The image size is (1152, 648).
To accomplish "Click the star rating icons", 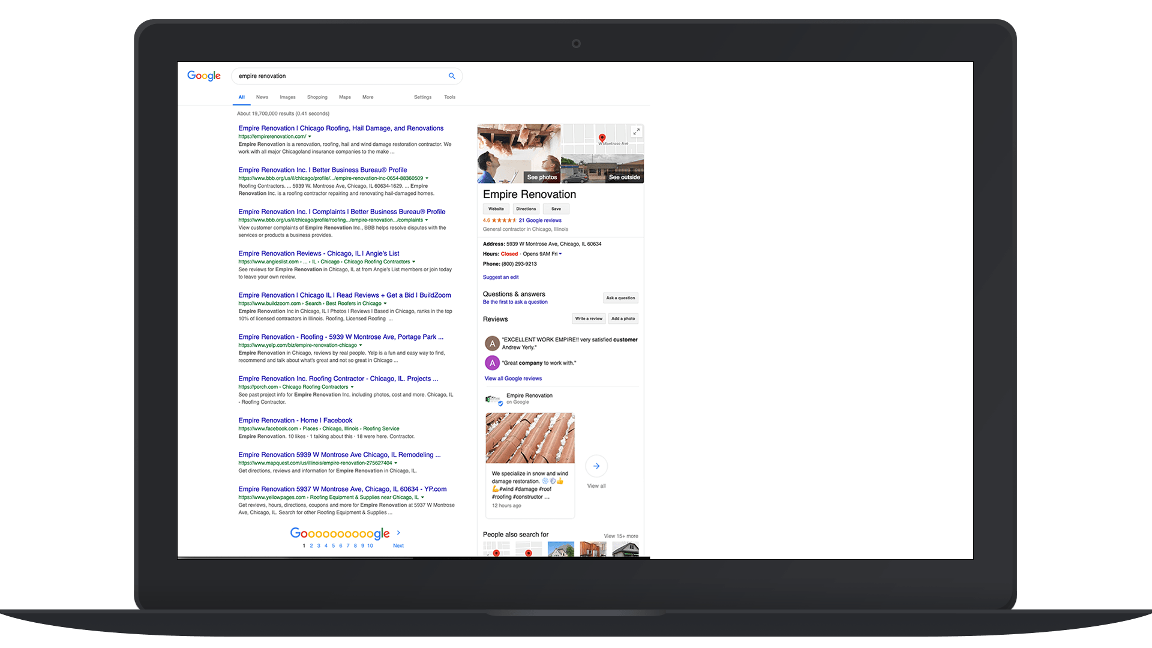I will pos(504,220).
